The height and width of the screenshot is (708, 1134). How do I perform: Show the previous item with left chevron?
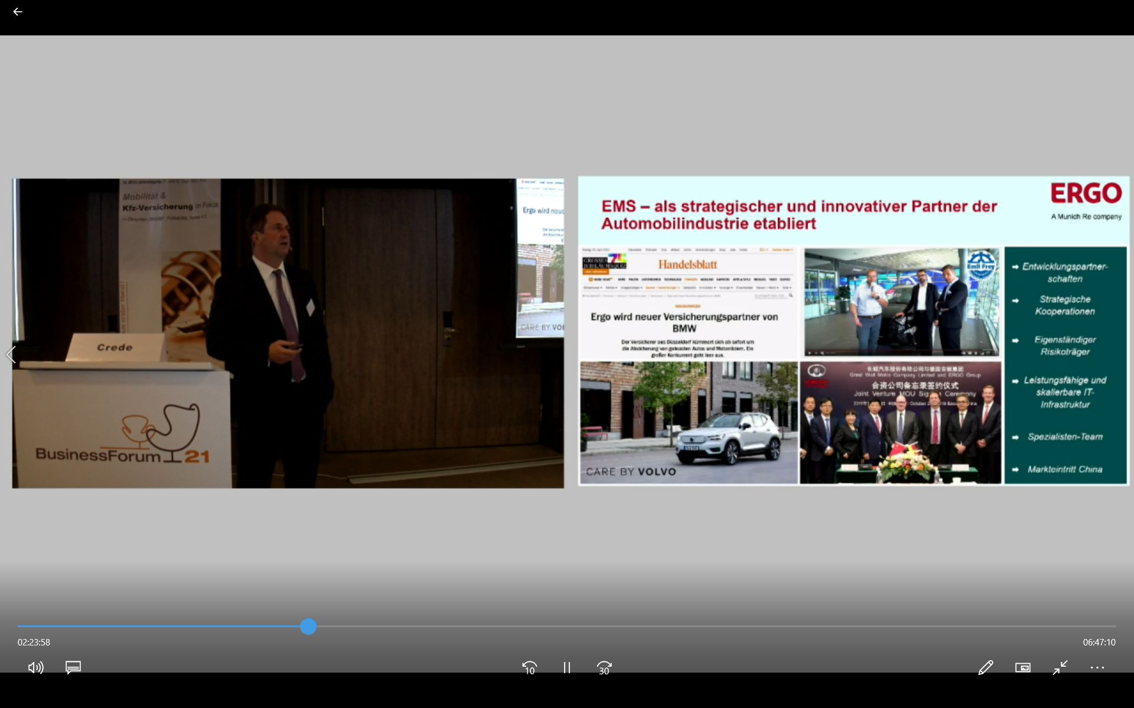[10, 355]
